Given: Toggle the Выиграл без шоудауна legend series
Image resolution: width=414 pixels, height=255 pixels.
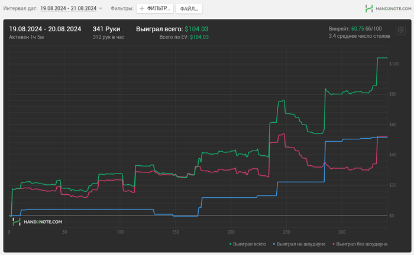Looking at the screenshot, I should click(360, 244).
